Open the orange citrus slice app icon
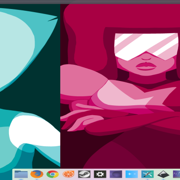The image size is (180, 180). (x=68, y=174)
